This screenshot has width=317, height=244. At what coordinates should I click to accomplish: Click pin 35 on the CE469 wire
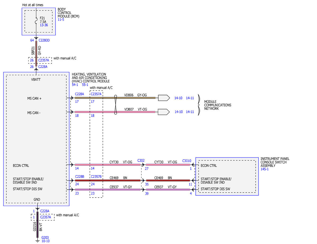point(147,185)
